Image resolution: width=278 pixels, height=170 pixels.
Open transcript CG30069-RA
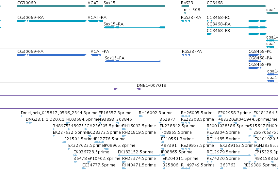[52, 21]
